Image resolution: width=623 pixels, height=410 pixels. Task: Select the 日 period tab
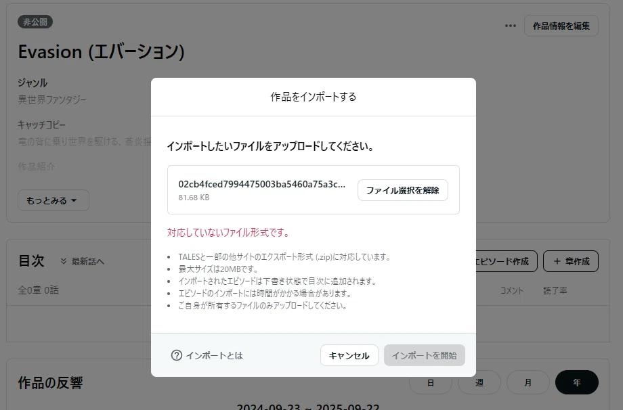coord(430,382)
